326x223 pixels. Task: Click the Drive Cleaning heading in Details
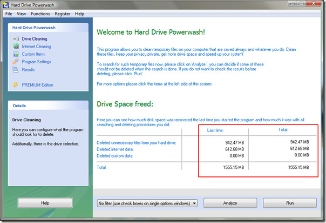point(26,120)
